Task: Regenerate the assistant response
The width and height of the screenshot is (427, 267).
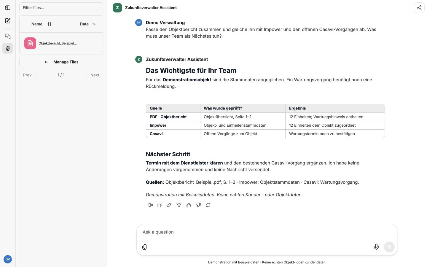Action: pos(208,205)
